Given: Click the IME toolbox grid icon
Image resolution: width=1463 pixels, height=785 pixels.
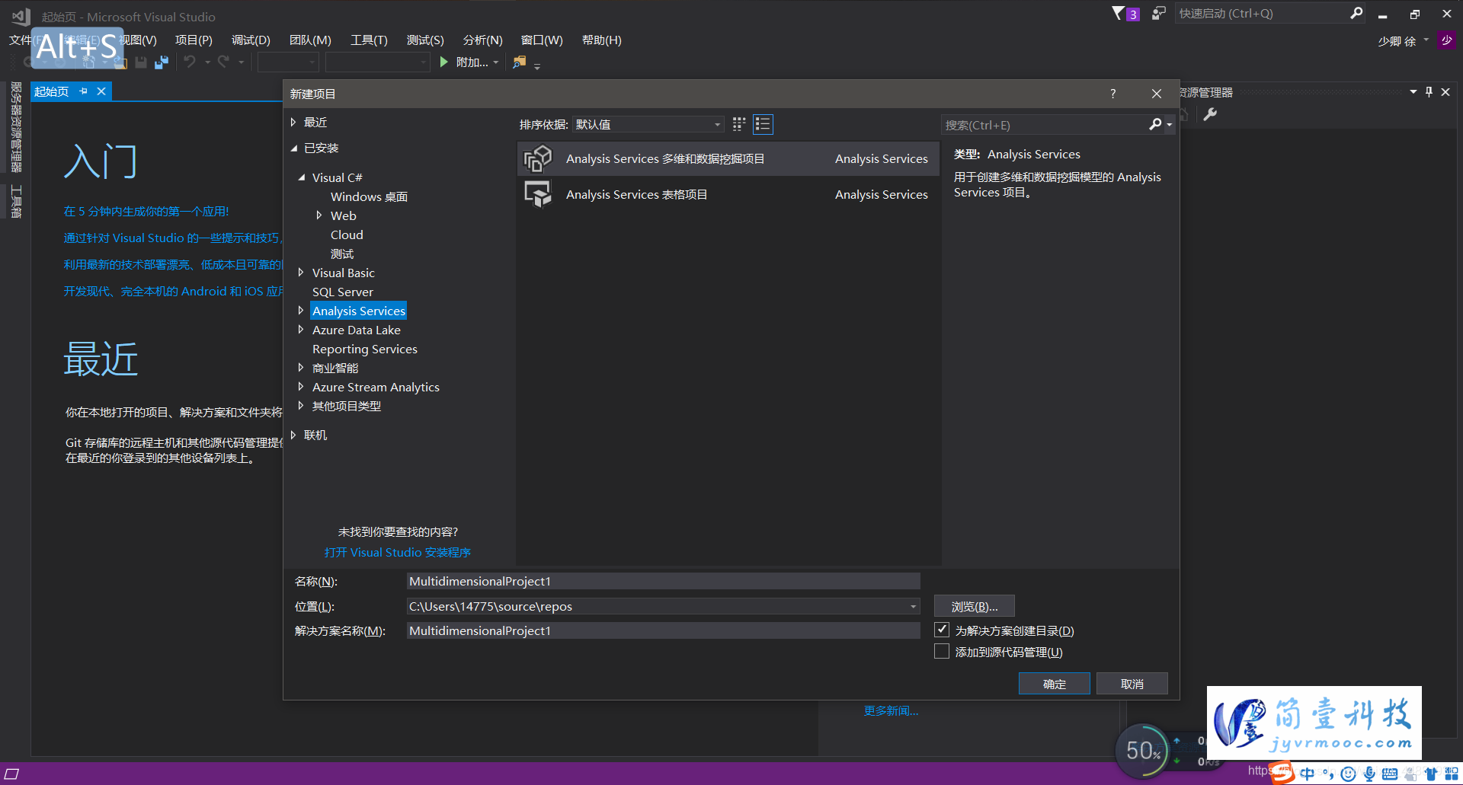Looking at the screenshot, I should pyautogui.click(x=1452, y=774).
